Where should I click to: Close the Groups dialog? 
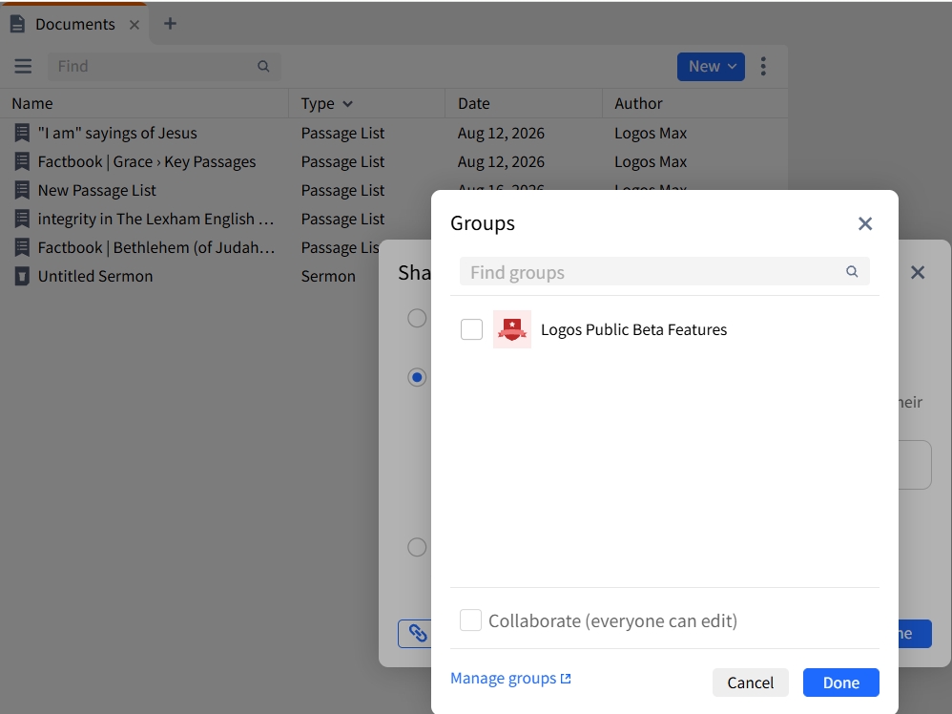(865, 223)
